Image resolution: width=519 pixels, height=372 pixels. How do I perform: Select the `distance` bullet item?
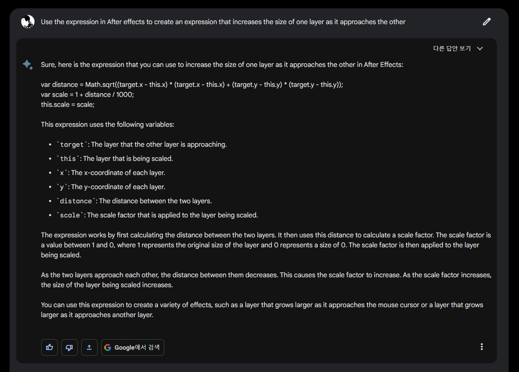click(x=134, y=201)
